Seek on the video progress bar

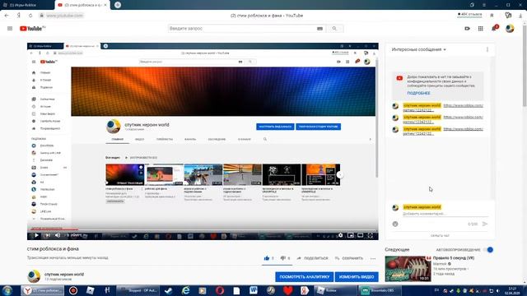pos(203,229)
